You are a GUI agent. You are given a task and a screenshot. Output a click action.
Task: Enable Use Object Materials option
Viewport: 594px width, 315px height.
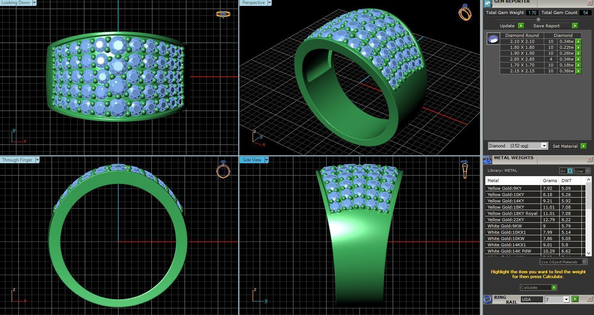click(x=563, y=262)
